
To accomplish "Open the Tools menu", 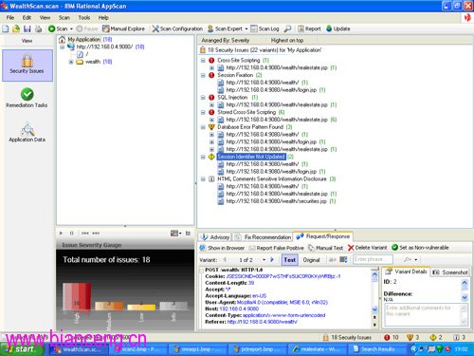I will (84, 18).
